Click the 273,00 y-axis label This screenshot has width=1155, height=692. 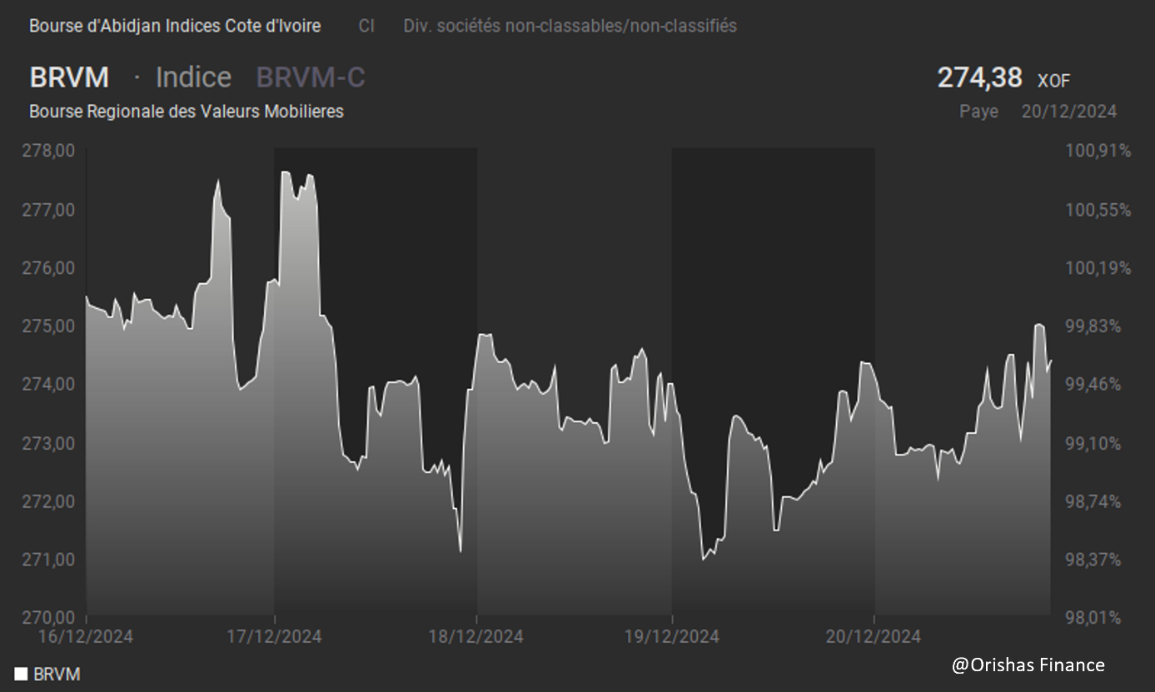point(47,442)
